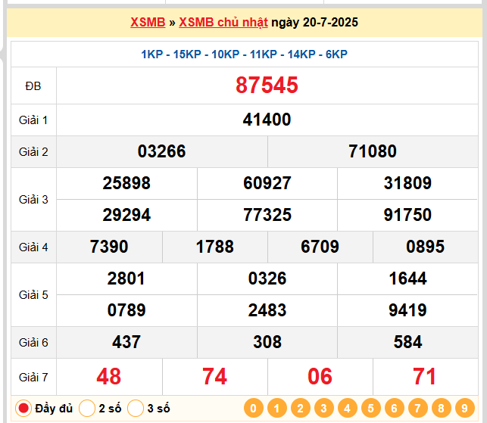Click the digit 9 filter circle
The height and width of the screenshot is (423, 487).
[464, 408]
